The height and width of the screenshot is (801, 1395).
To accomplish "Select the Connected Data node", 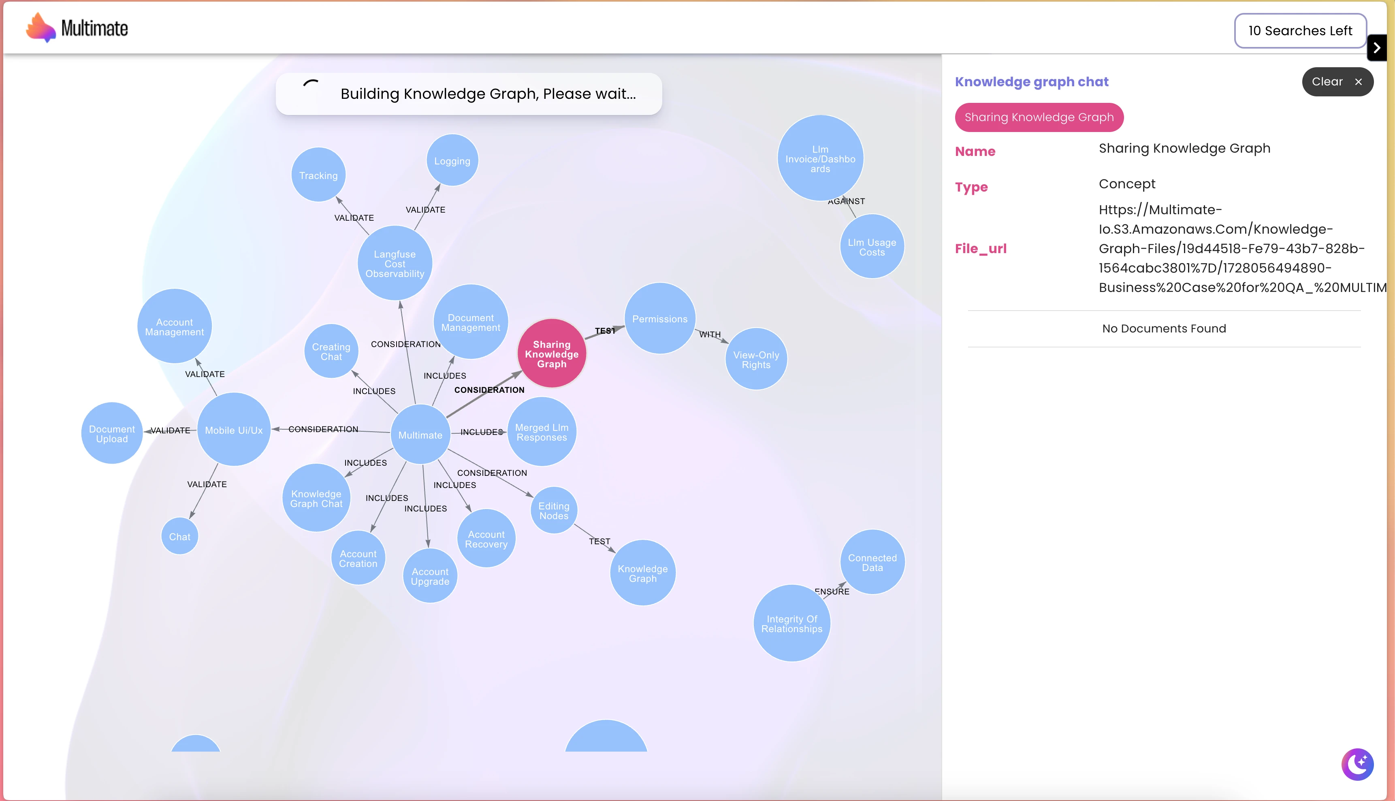I will [x=873, y=562].
